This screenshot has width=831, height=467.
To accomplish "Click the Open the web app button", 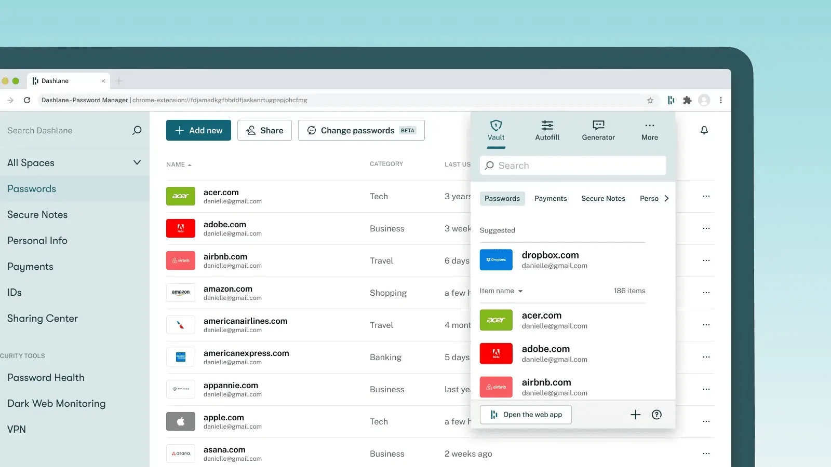I will (x=526, y=415).
